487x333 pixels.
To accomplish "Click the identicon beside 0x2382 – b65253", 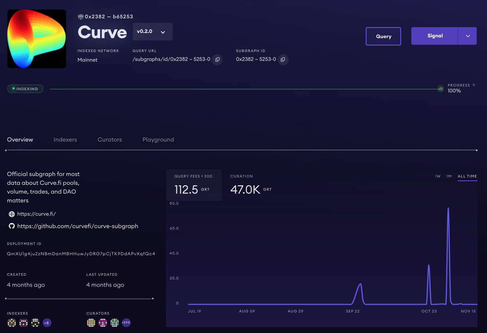I will pyautogui.click(x=81, y=17).
